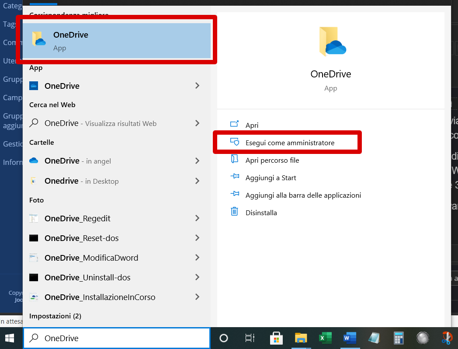Open the OneDrive_ModificaDword photo
458x349 pixels.
(x=117, y=258)
